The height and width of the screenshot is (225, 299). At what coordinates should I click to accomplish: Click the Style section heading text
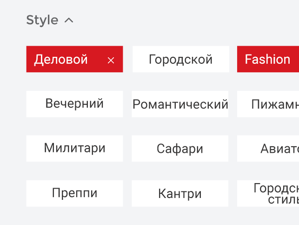42,20
